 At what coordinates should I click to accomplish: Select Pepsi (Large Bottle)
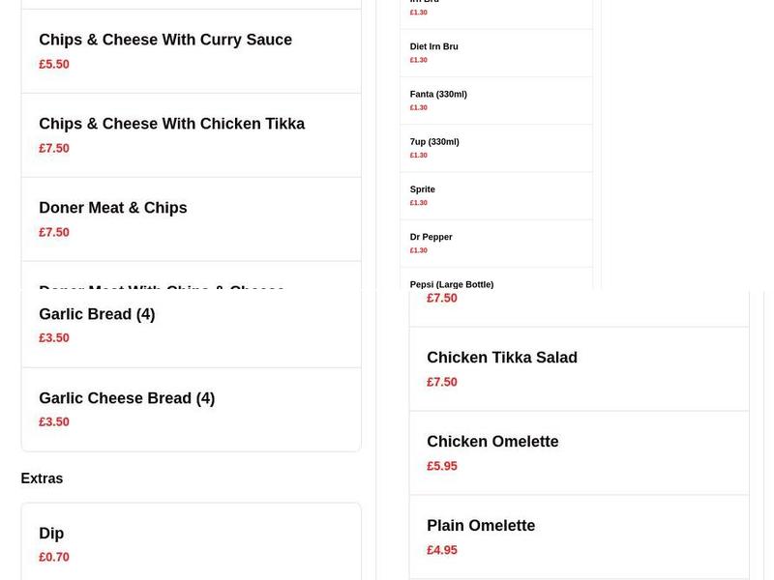[450, 284]
